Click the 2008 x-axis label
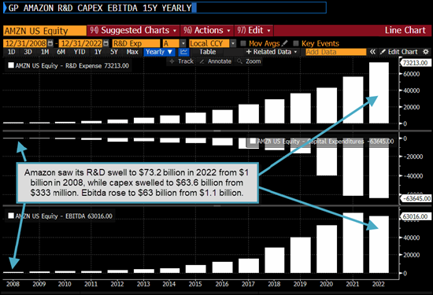 pyautogui.click(x=13, y=284)
